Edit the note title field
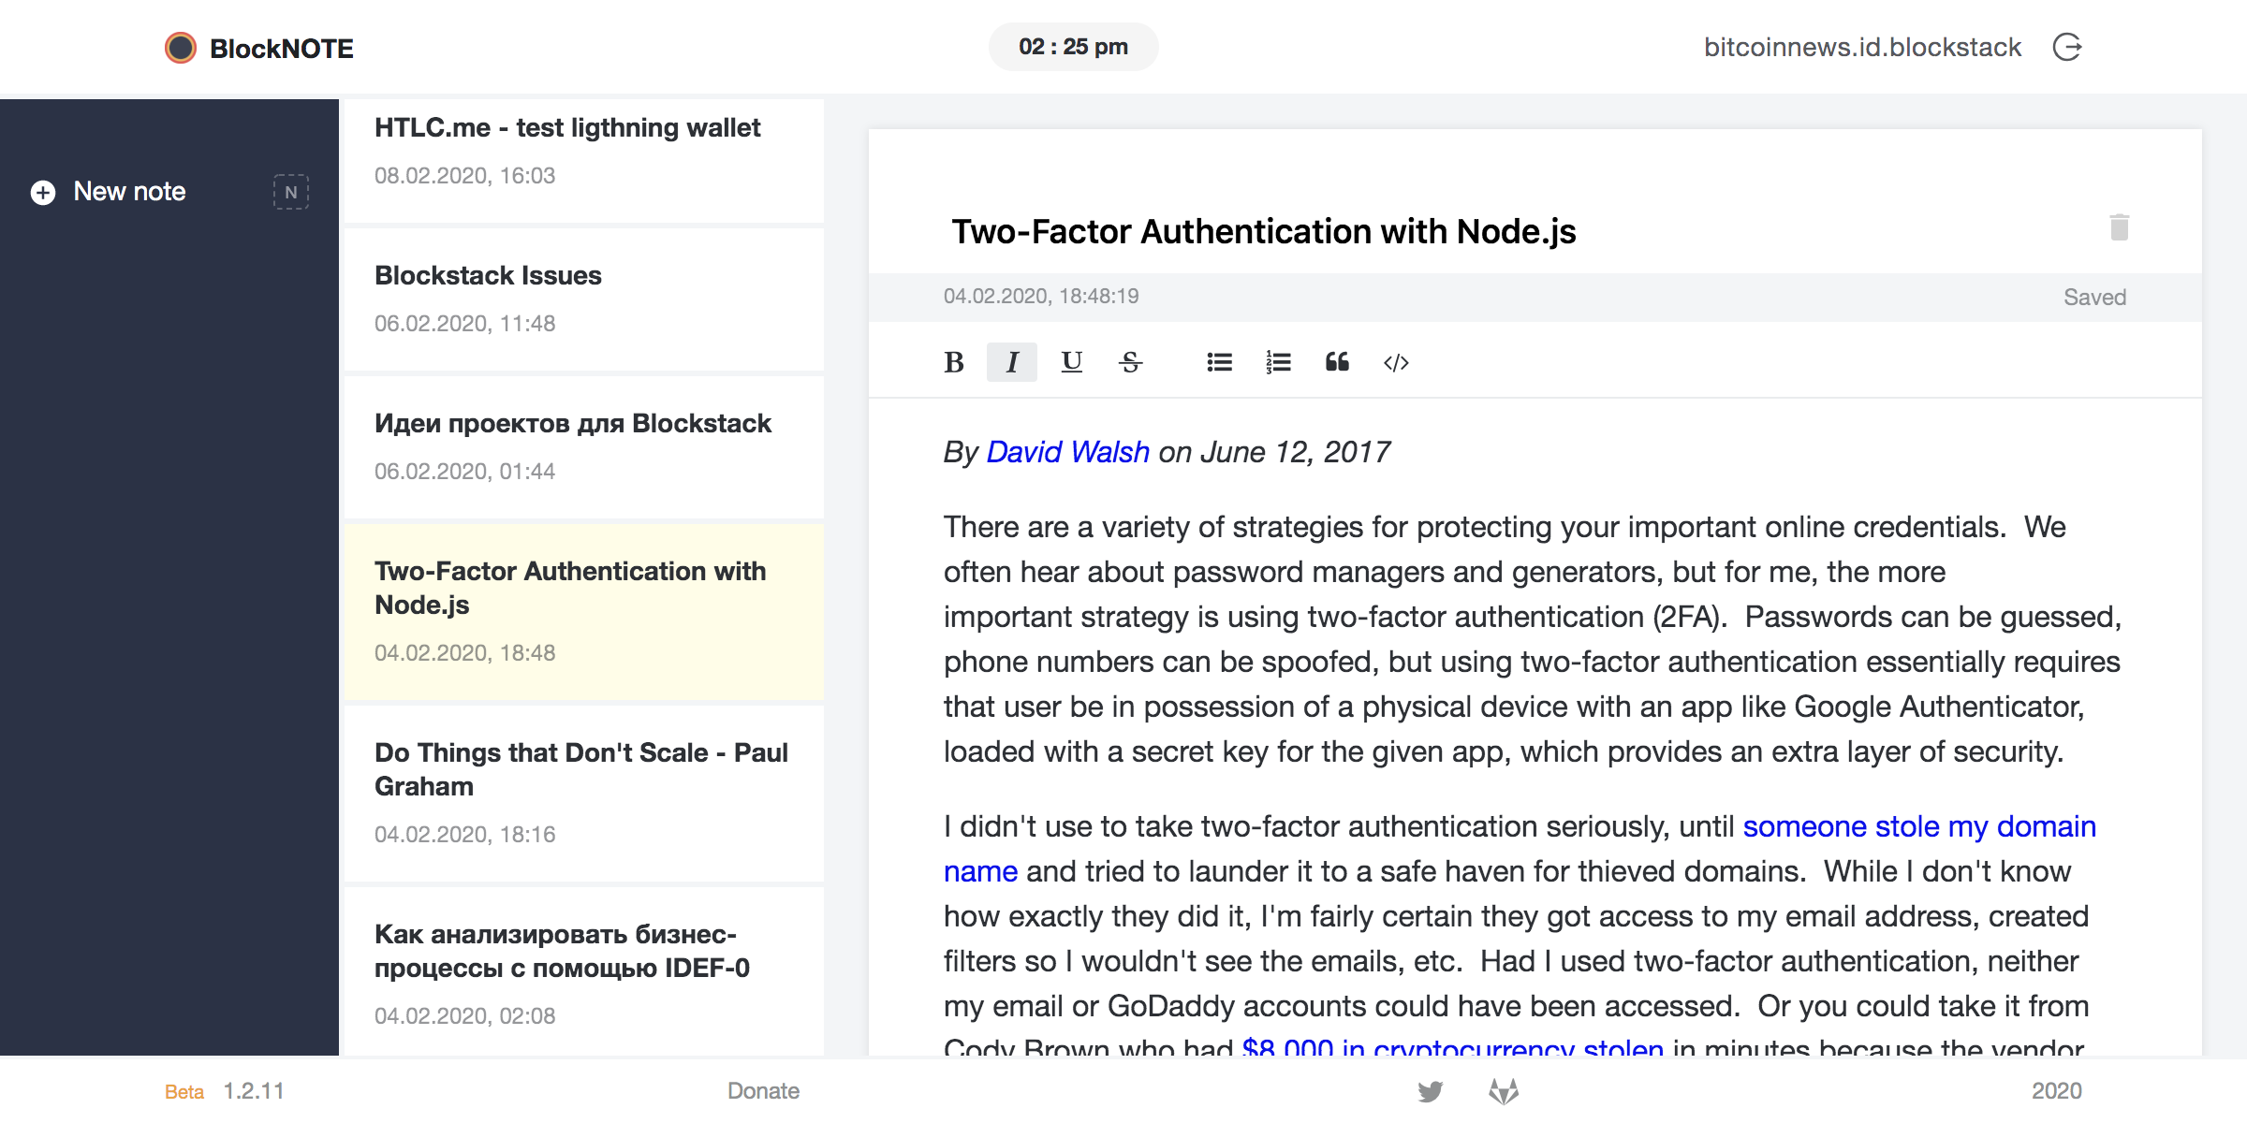This screenshot has width=2247, height=1123. coord(1263,231)
